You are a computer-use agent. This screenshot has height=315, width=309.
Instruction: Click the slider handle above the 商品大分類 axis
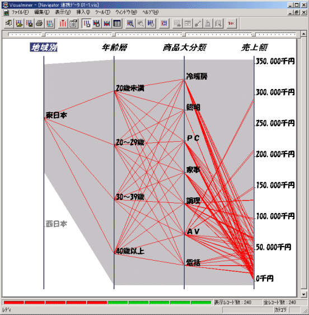(x=184, y=35)
